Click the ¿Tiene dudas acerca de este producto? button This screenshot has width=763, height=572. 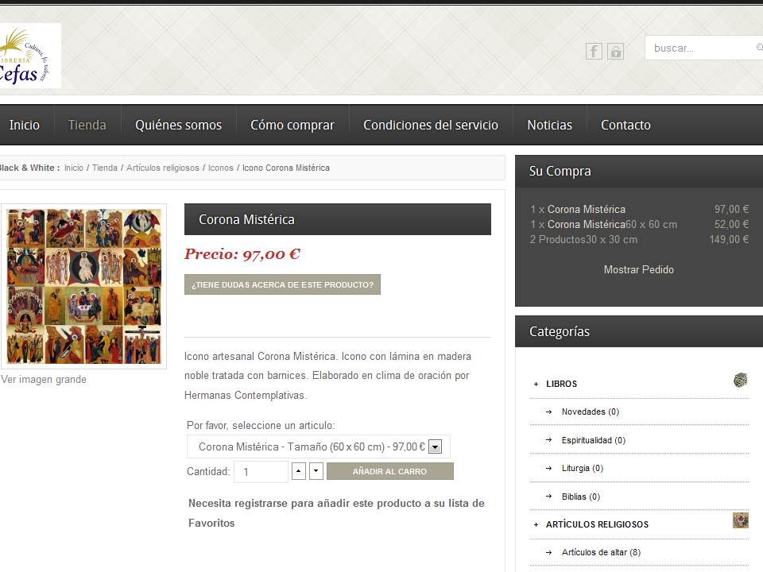tap(282, 284)
